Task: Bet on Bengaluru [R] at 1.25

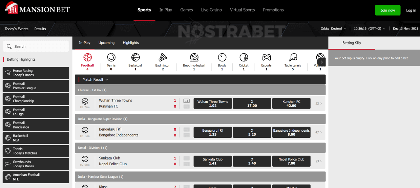Action: tap(213, 132)
